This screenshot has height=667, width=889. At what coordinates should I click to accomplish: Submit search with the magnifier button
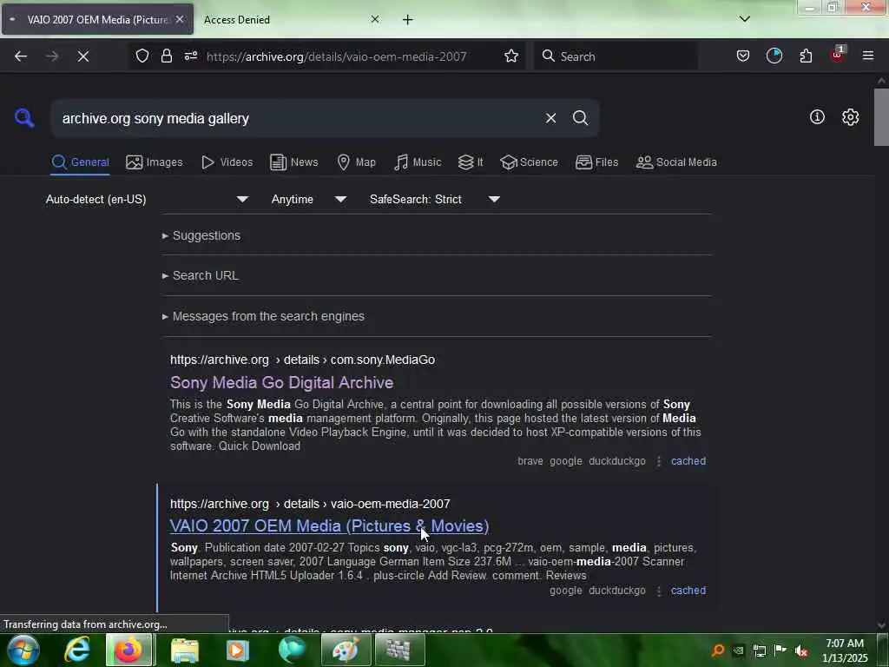coord(580,118)
